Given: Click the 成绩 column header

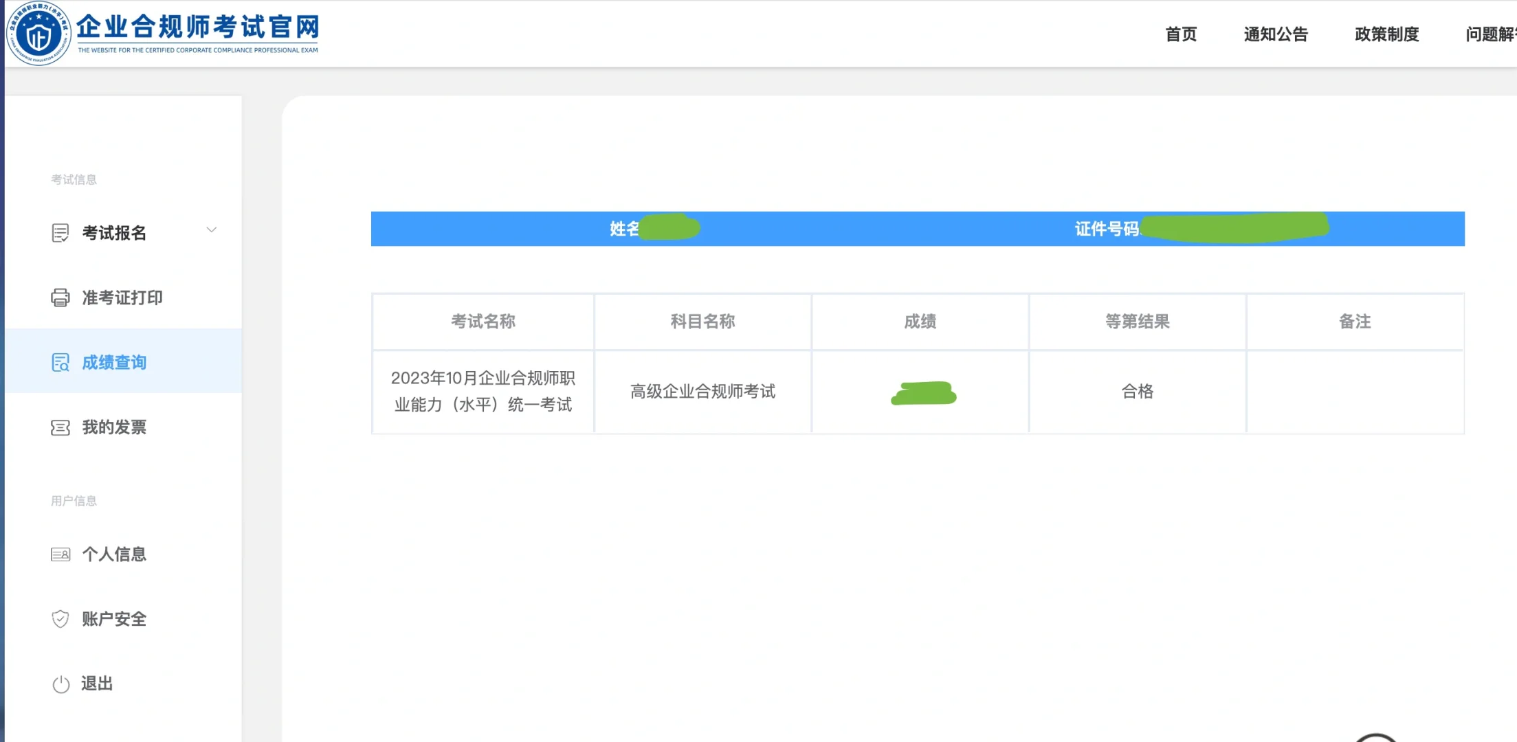Looking at the screenshot, I should (920, 322).
